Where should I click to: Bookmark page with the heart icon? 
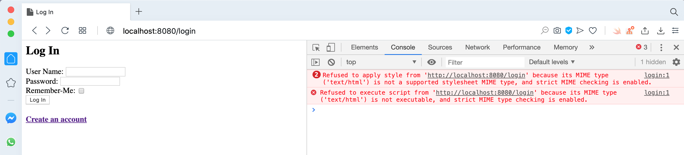pyautogui.click(x=593, y=31)
